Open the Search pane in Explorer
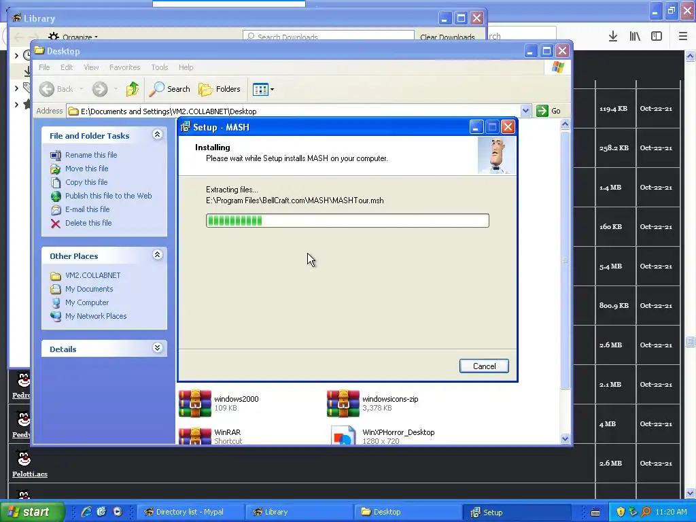 tap(169, 89)
